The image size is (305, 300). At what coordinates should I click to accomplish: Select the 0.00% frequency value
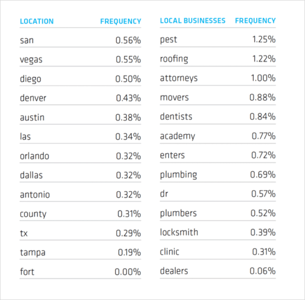click(x=128, y=272)
